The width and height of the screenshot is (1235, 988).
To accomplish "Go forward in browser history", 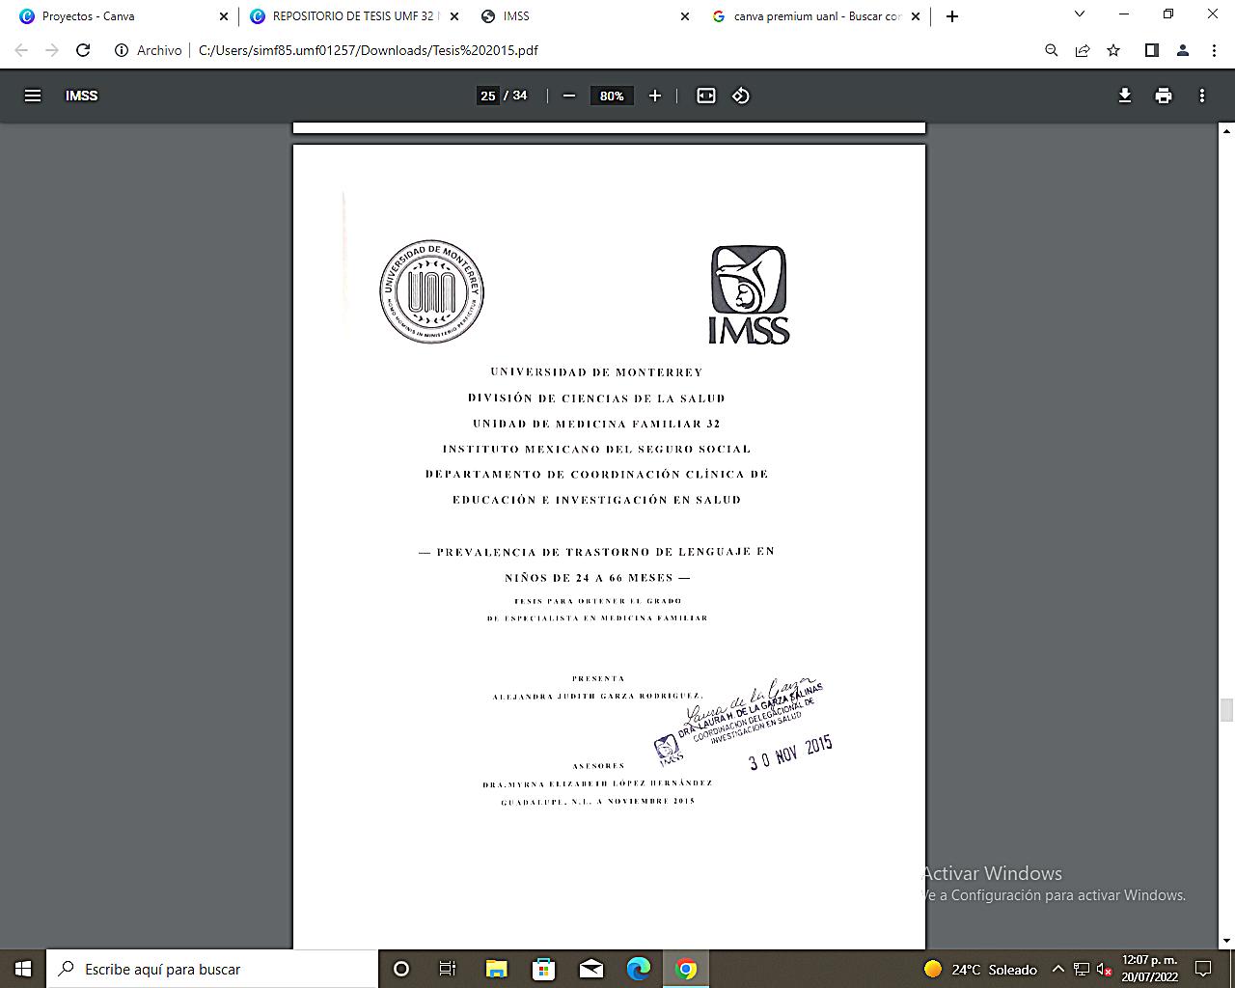I will pos(52,50).
